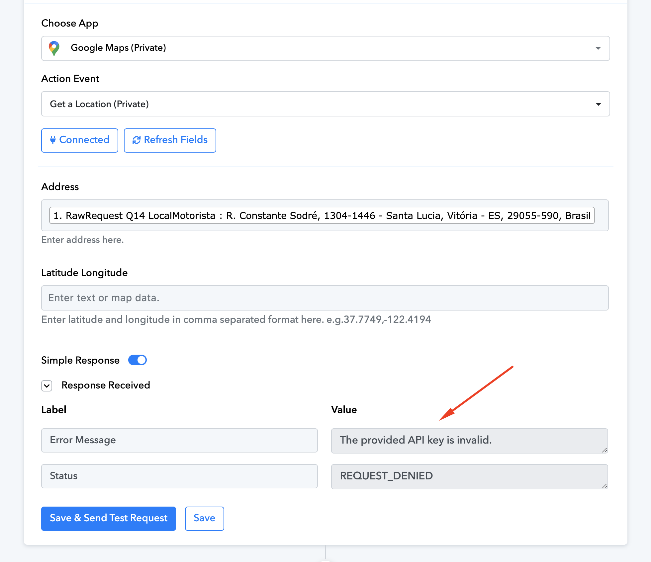
Task: Click the invalid API key field resize handle
Action: tap(604, 450)
